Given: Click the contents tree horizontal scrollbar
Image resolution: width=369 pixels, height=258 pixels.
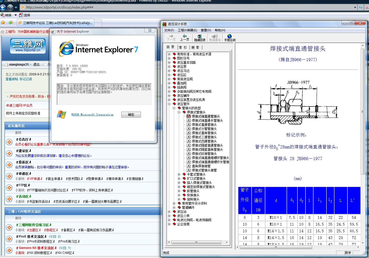Looking at the screenshot, I should 198,242.
